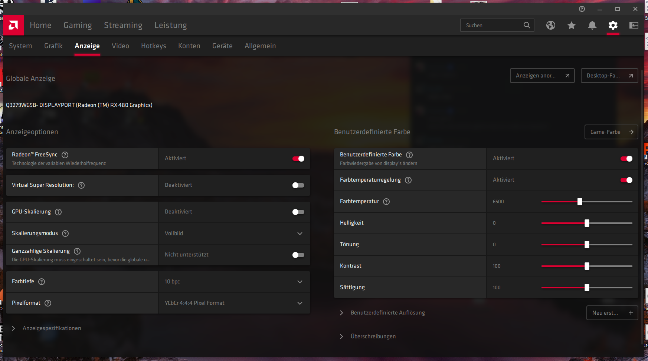Toggle the sidebar panel icon
The width and height of the screenshot is (648, 361).
[x=634, y=25]
